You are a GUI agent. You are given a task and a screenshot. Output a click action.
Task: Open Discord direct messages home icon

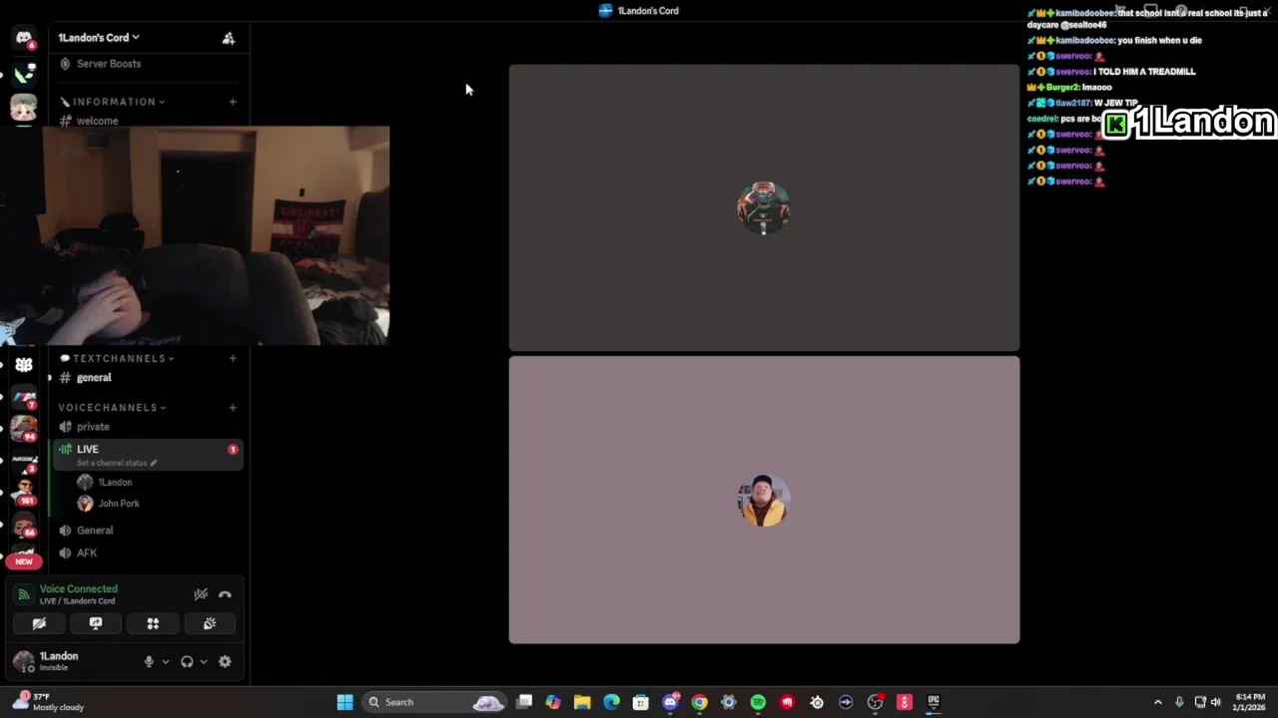click(x=24, y=38)
